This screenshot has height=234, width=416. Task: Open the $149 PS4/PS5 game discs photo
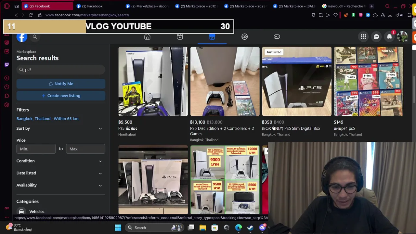[369, 81]
